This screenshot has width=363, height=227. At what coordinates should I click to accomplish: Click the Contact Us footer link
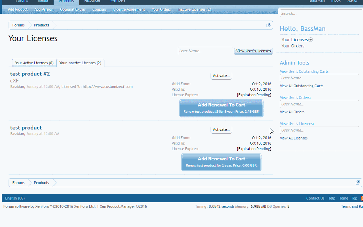pyautogui.click(x=315, y=198)
